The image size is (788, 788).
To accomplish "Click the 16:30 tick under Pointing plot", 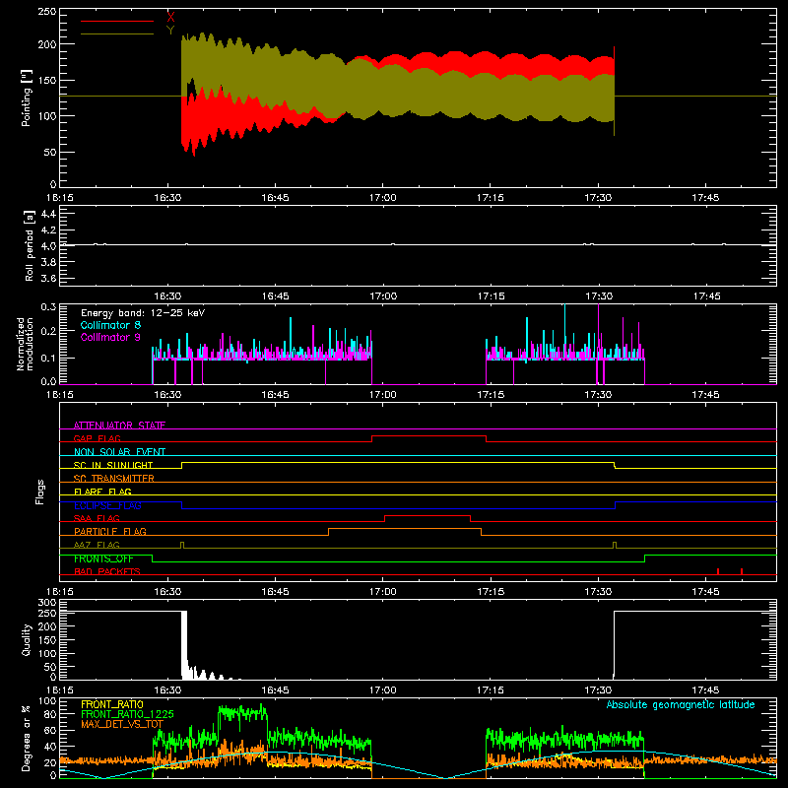I will pyautogui.click(x=167, y=198).
